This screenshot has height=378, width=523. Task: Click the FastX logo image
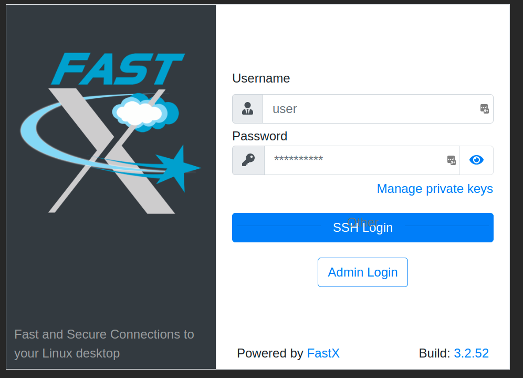point(110,133)
